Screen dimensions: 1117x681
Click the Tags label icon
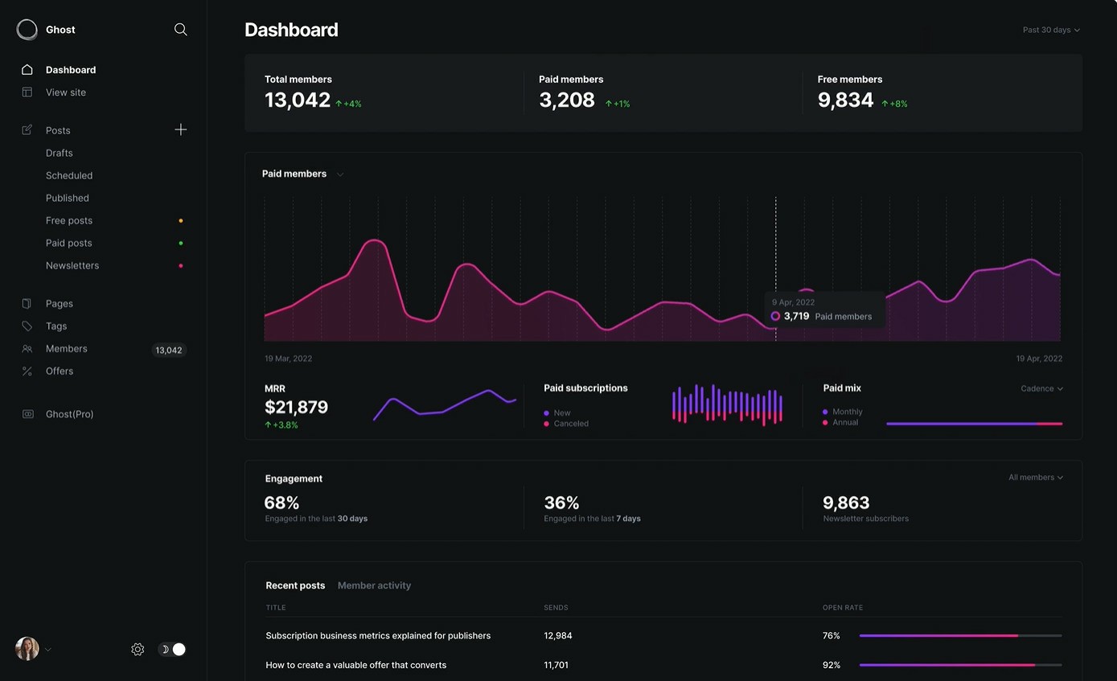[27, 326]
